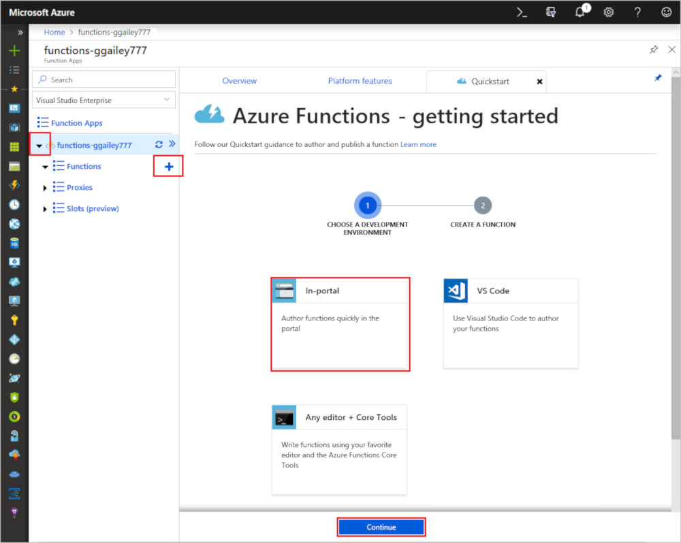Switch to the Platform features tab
Image resolution: width=681 pixels, height=543 pixels.
coord(360,81)
